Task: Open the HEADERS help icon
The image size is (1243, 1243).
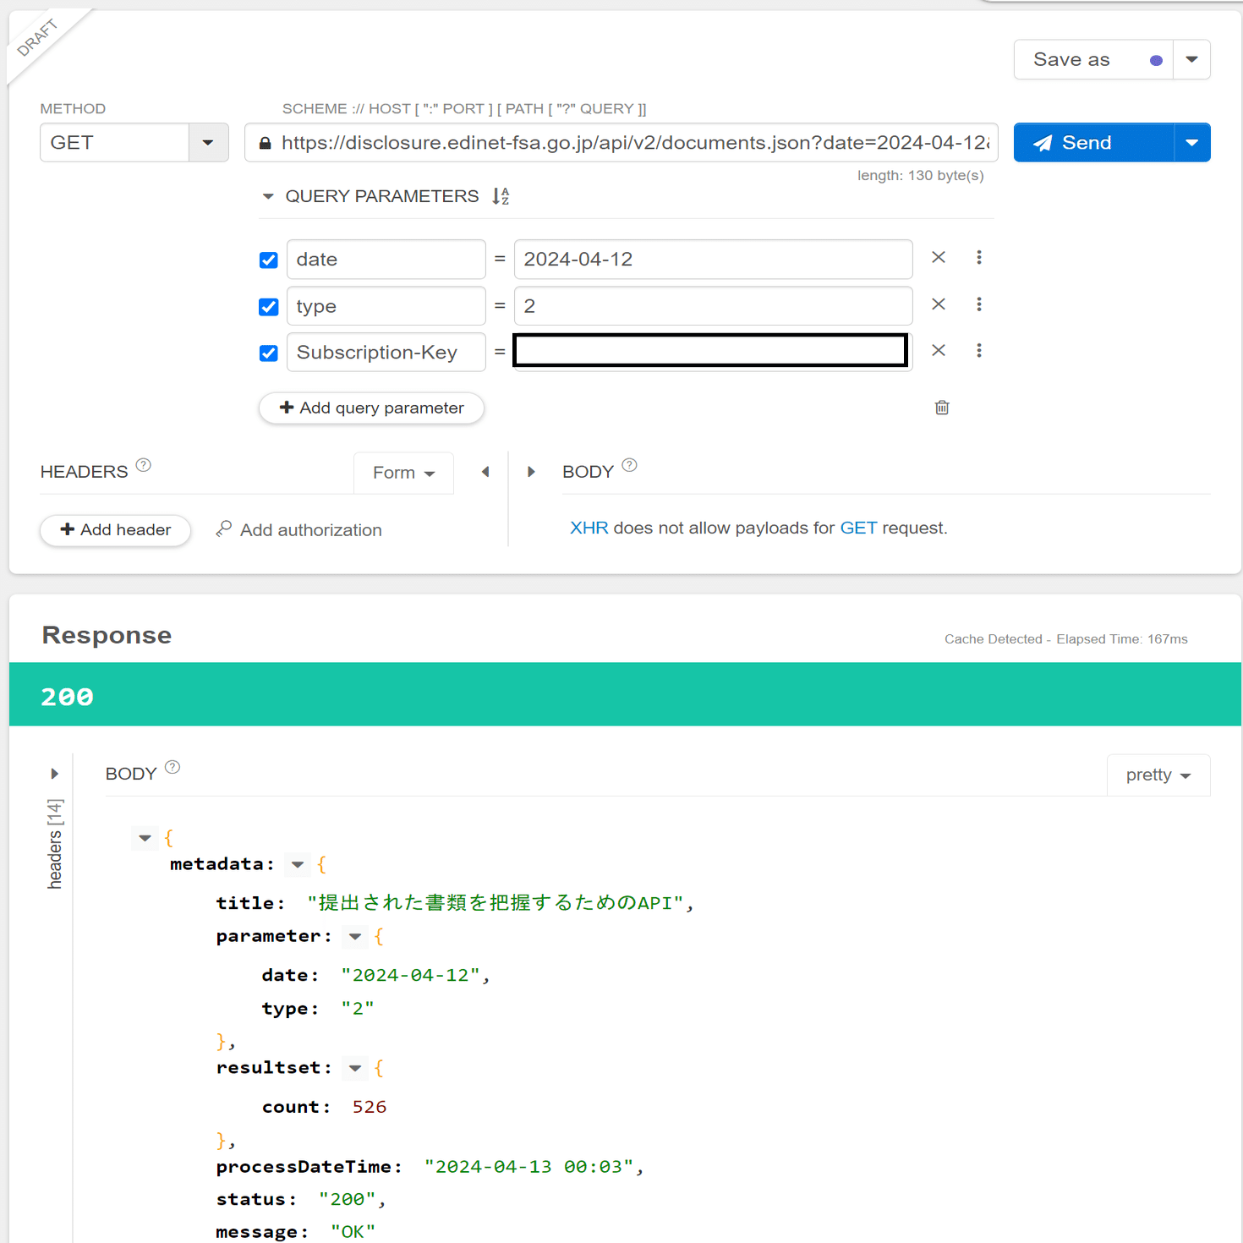Action: (x=144, y=465)
